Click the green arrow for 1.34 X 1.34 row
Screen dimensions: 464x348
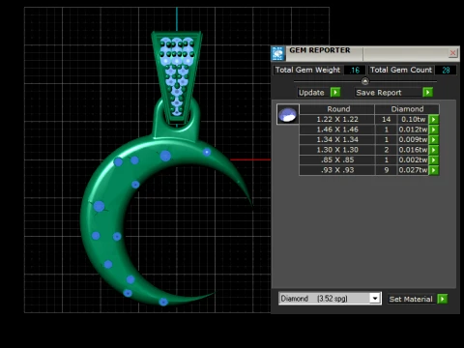[x=434, y=139]
